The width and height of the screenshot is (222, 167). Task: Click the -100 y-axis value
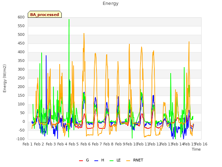(x=20, y=139)
